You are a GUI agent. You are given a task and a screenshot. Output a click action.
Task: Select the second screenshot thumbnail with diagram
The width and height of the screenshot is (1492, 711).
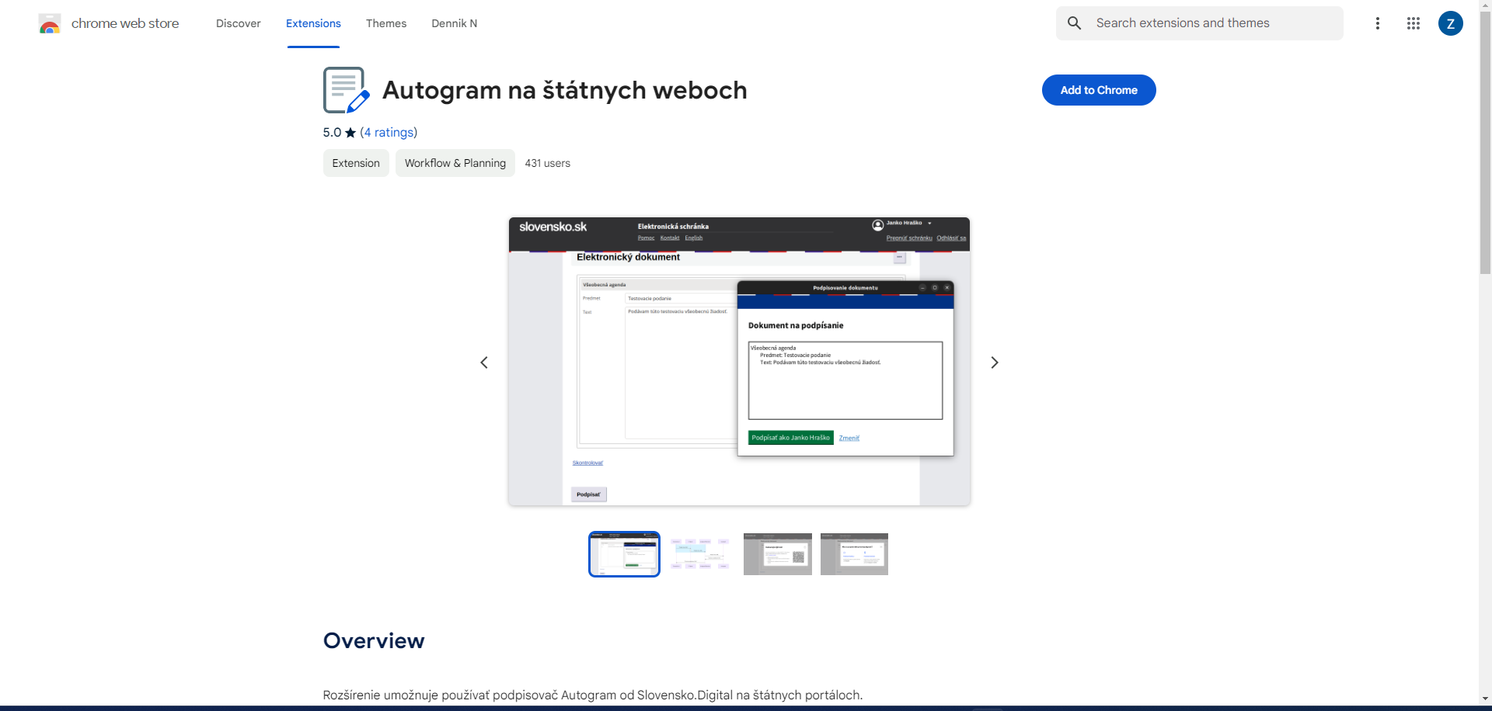coord(700,554)
